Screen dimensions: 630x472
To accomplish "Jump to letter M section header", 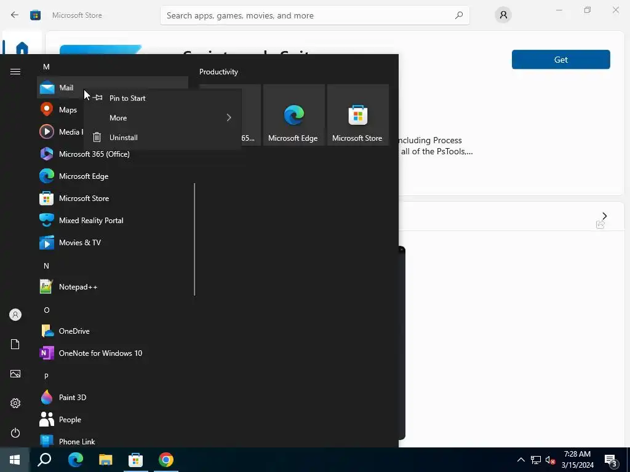I will click(46, 67).
